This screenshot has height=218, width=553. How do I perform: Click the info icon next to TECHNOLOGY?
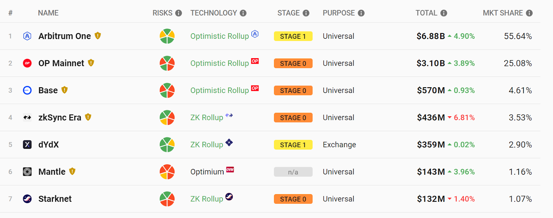pyautogui.click(x=243, y=13)
